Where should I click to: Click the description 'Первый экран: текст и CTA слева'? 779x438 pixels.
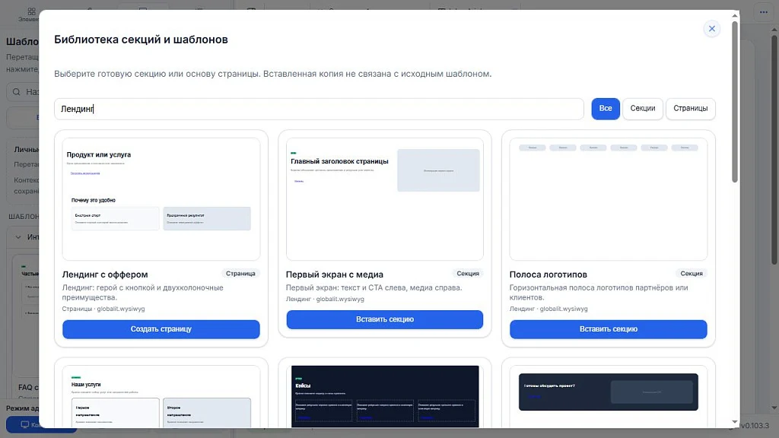pyautogui.click(x=374, y=287)
